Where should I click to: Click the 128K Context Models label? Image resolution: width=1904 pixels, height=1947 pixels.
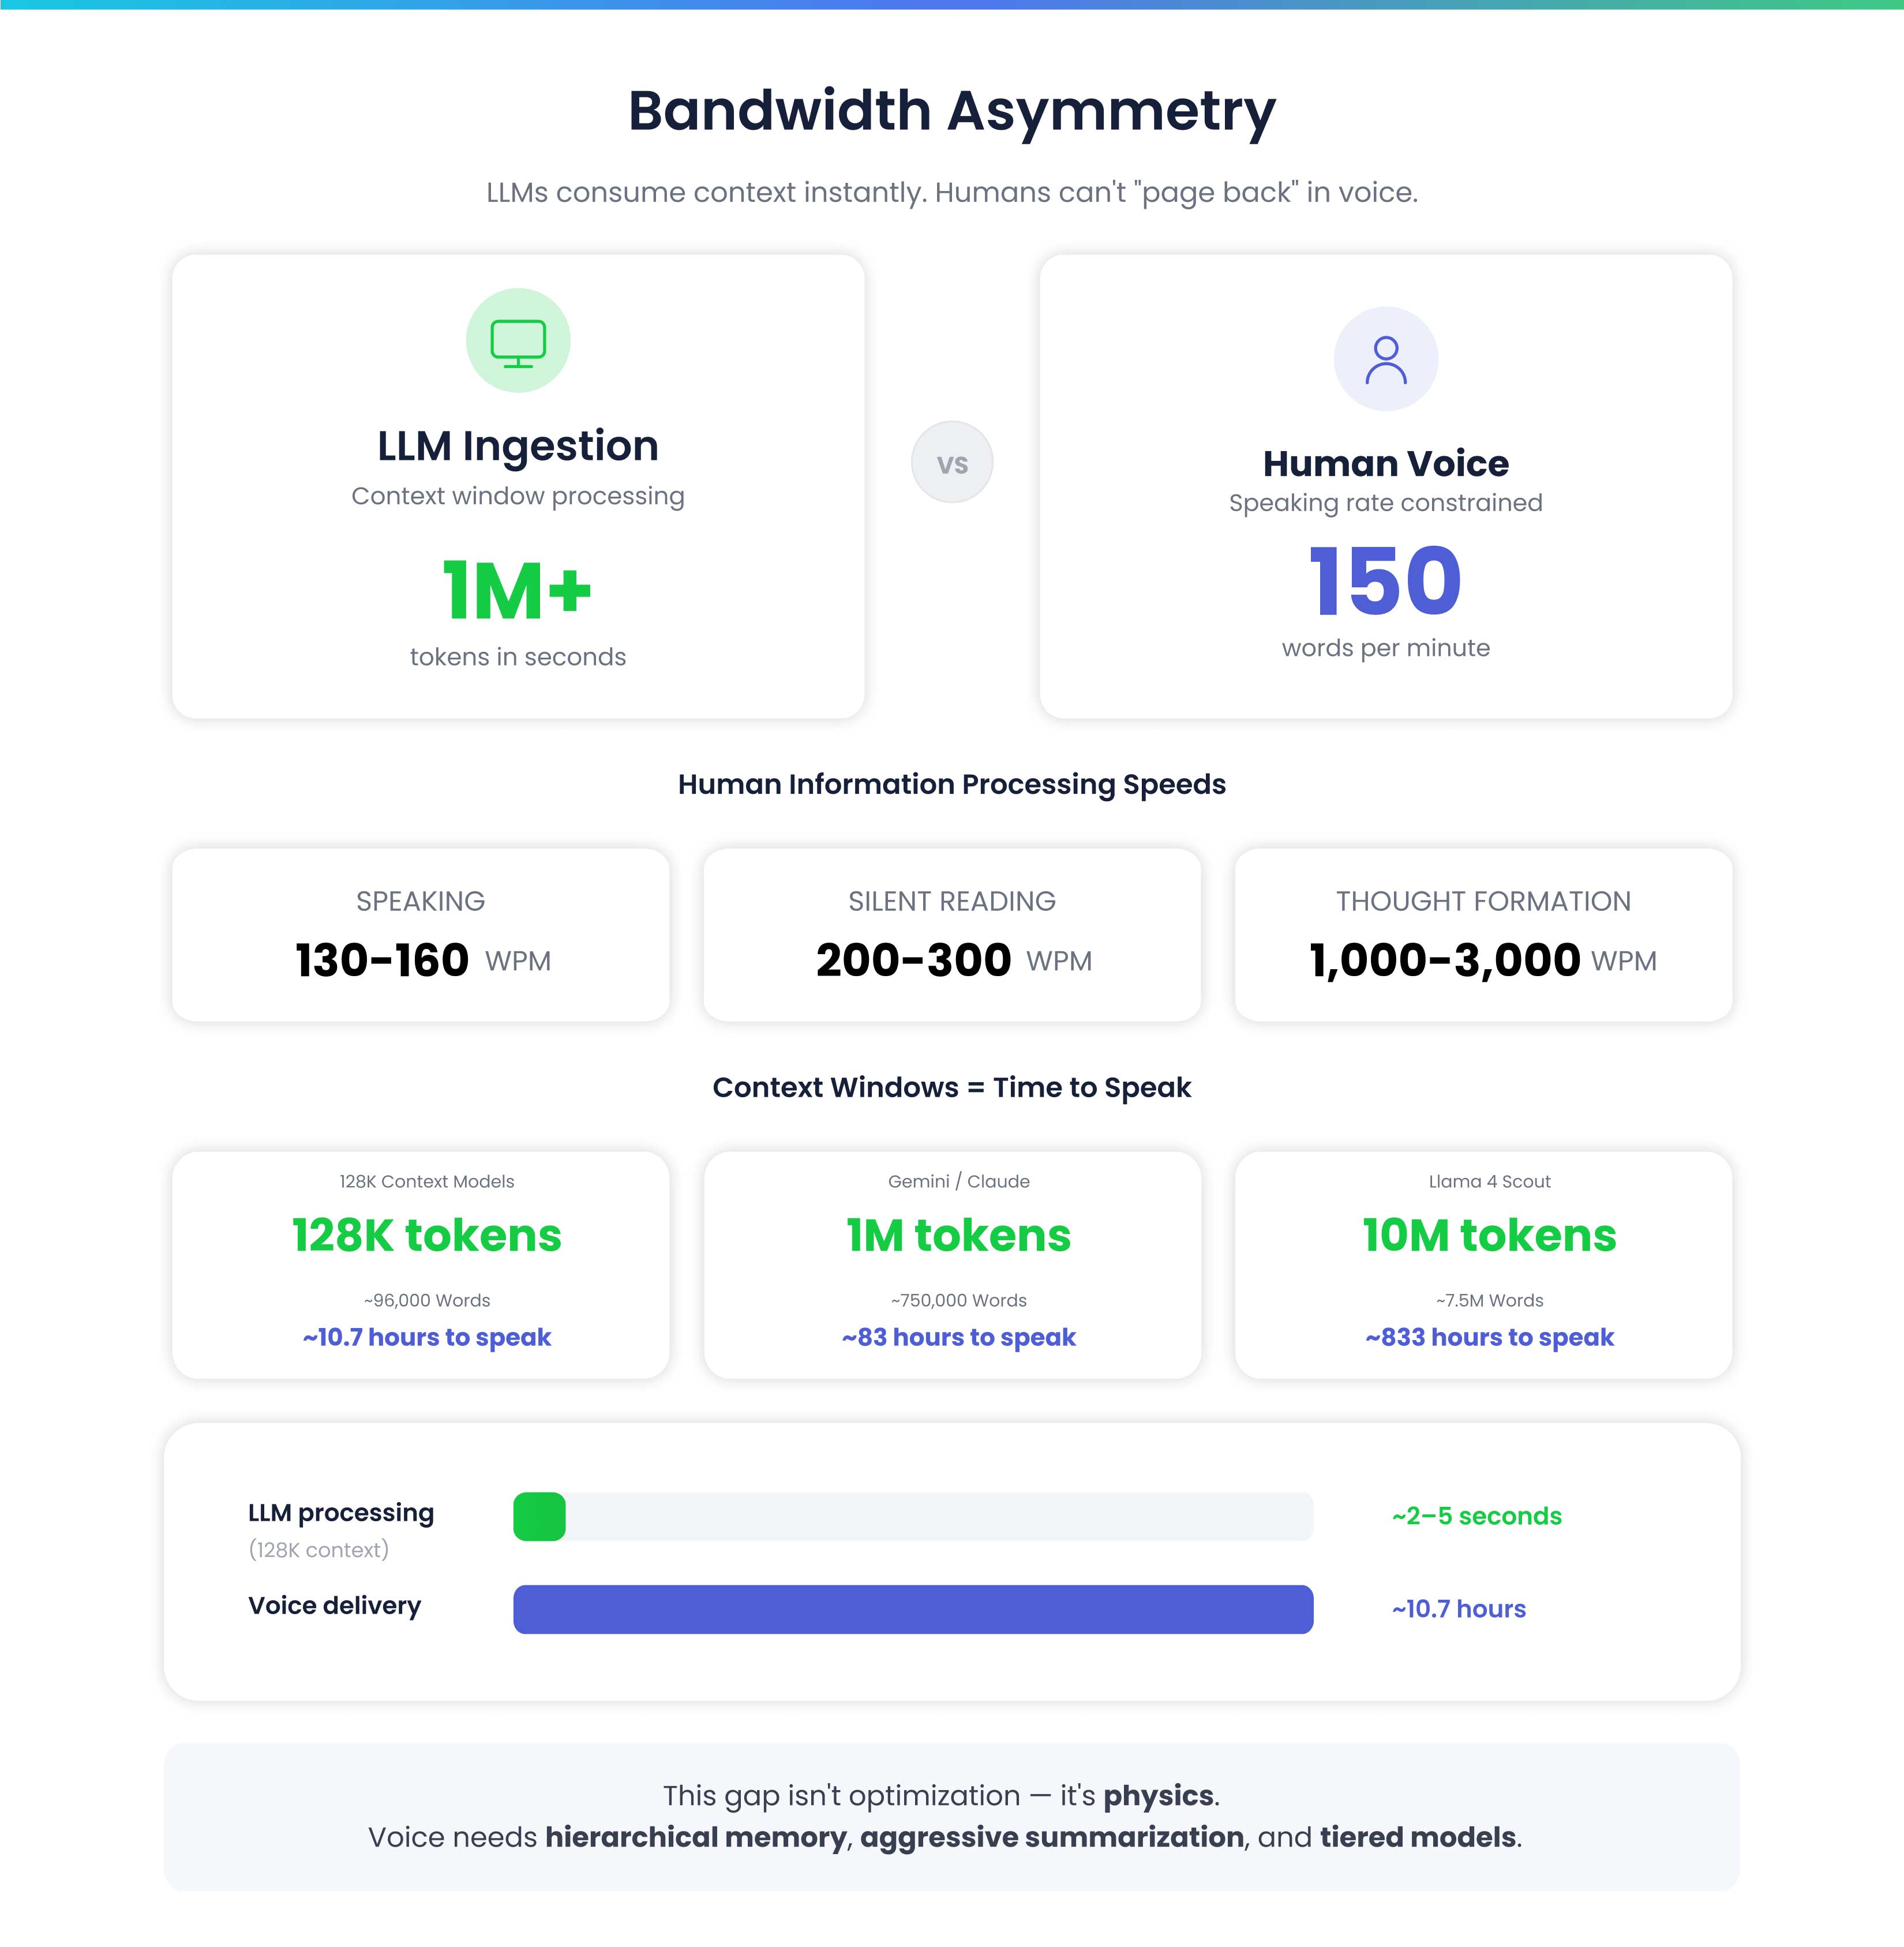pos(427,1181)
